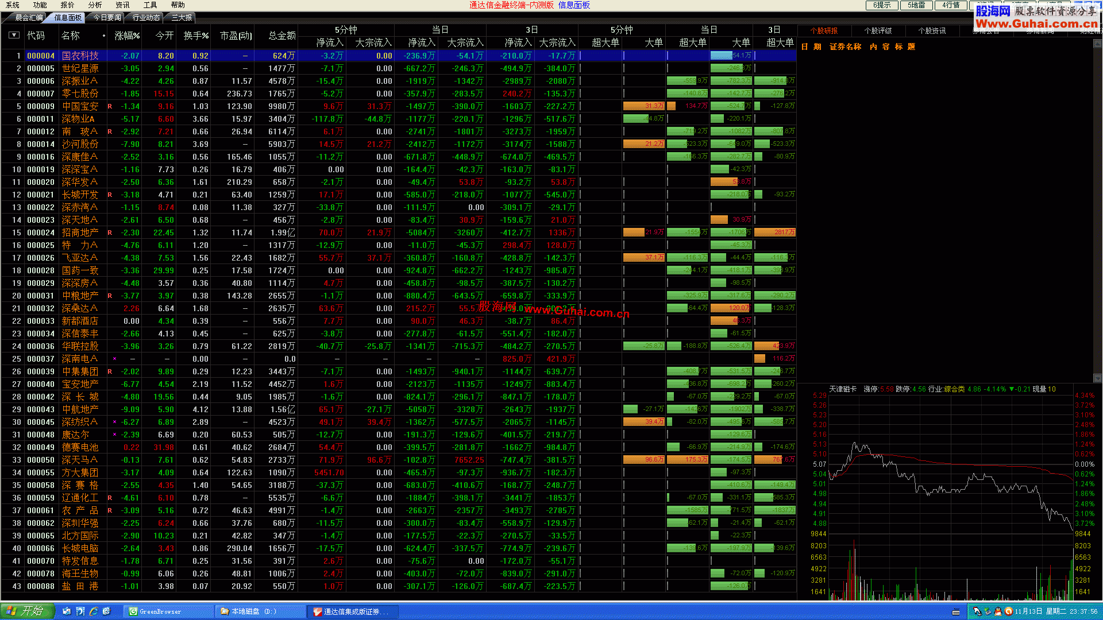Sort by the 总金额 column header
Screen dimensions: 1103x620
coord(282,36)
